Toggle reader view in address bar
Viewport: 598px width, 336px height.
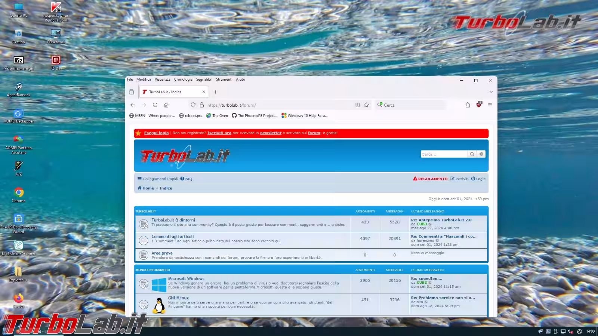pyautogui.click(x=357, y=105)
